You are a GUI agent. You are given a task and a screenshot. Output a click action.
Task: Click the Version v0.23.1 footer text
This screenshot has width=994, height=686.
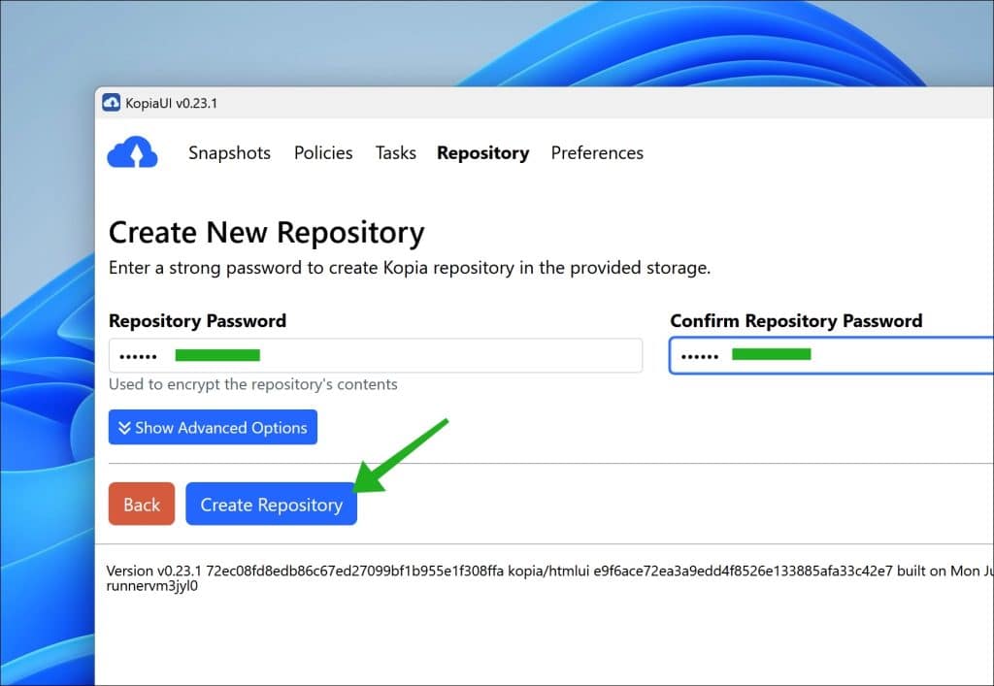[x=549, y=571]
